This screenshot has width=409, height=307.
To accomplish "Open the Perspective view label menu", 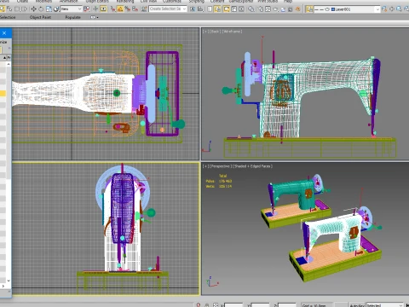I will (220, 166).
